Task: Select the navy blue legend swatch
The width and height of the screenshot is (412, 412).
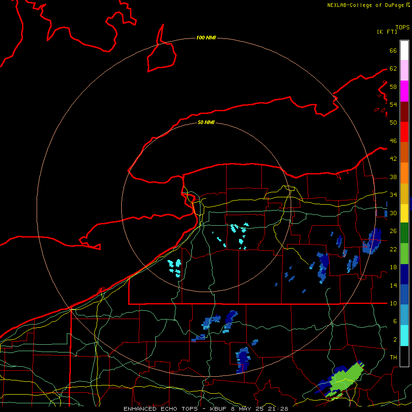Action: 404,274
